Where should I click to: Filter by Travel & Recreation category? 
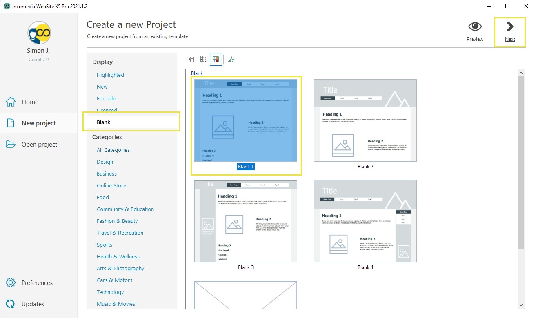(x=120, y=233)
